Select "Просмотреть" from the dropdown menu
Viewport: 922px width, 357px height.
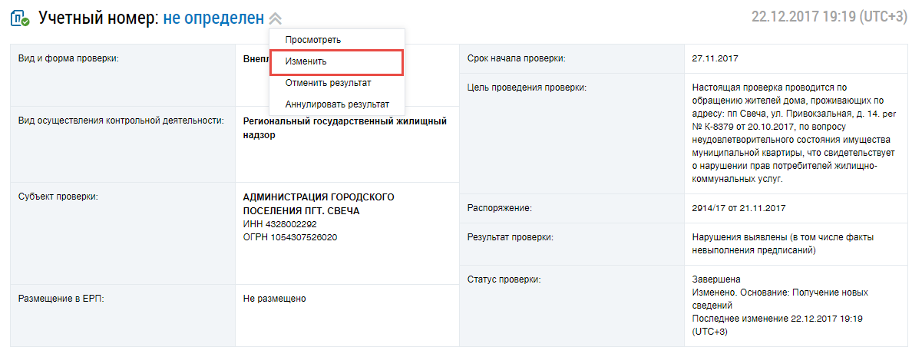312,40
